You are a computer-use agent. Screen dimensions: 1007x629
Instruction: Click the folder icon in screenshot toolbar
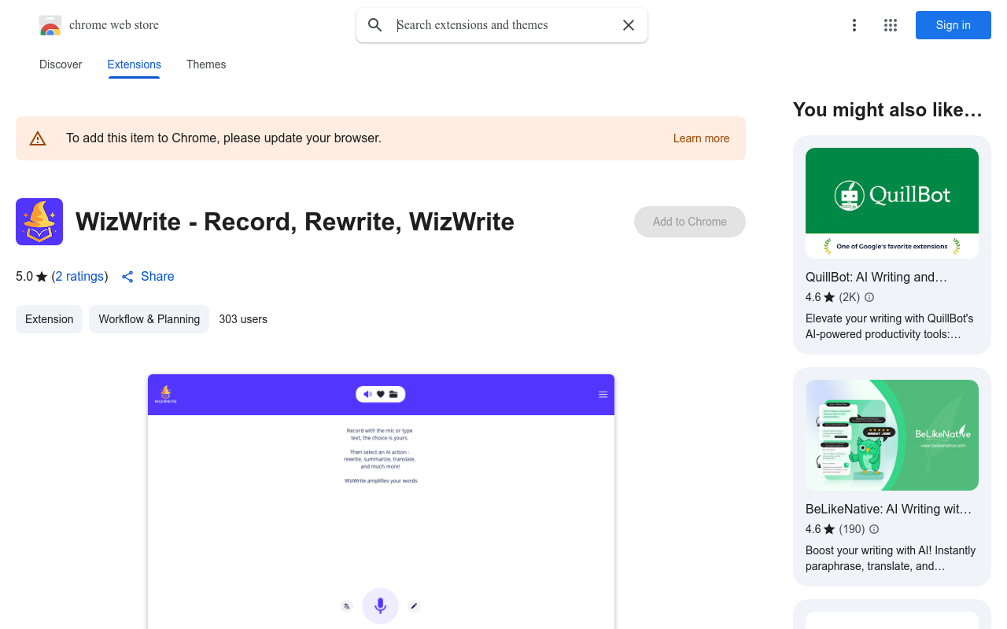[393, 394]
